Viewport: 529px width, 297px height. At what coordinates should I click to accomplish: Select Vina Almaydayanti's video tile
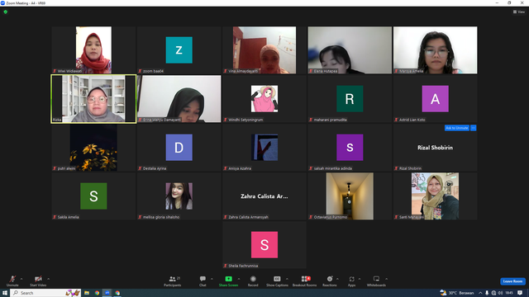[264, 49]
